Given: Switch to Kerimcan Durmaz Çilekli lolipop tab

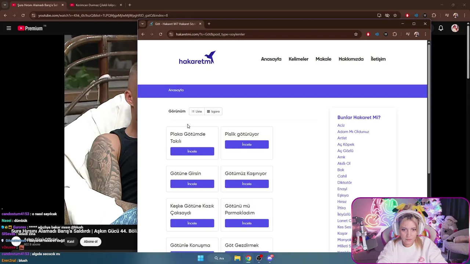Looking at the screenshot, I should pyautogui.click(x=96, y=5).
